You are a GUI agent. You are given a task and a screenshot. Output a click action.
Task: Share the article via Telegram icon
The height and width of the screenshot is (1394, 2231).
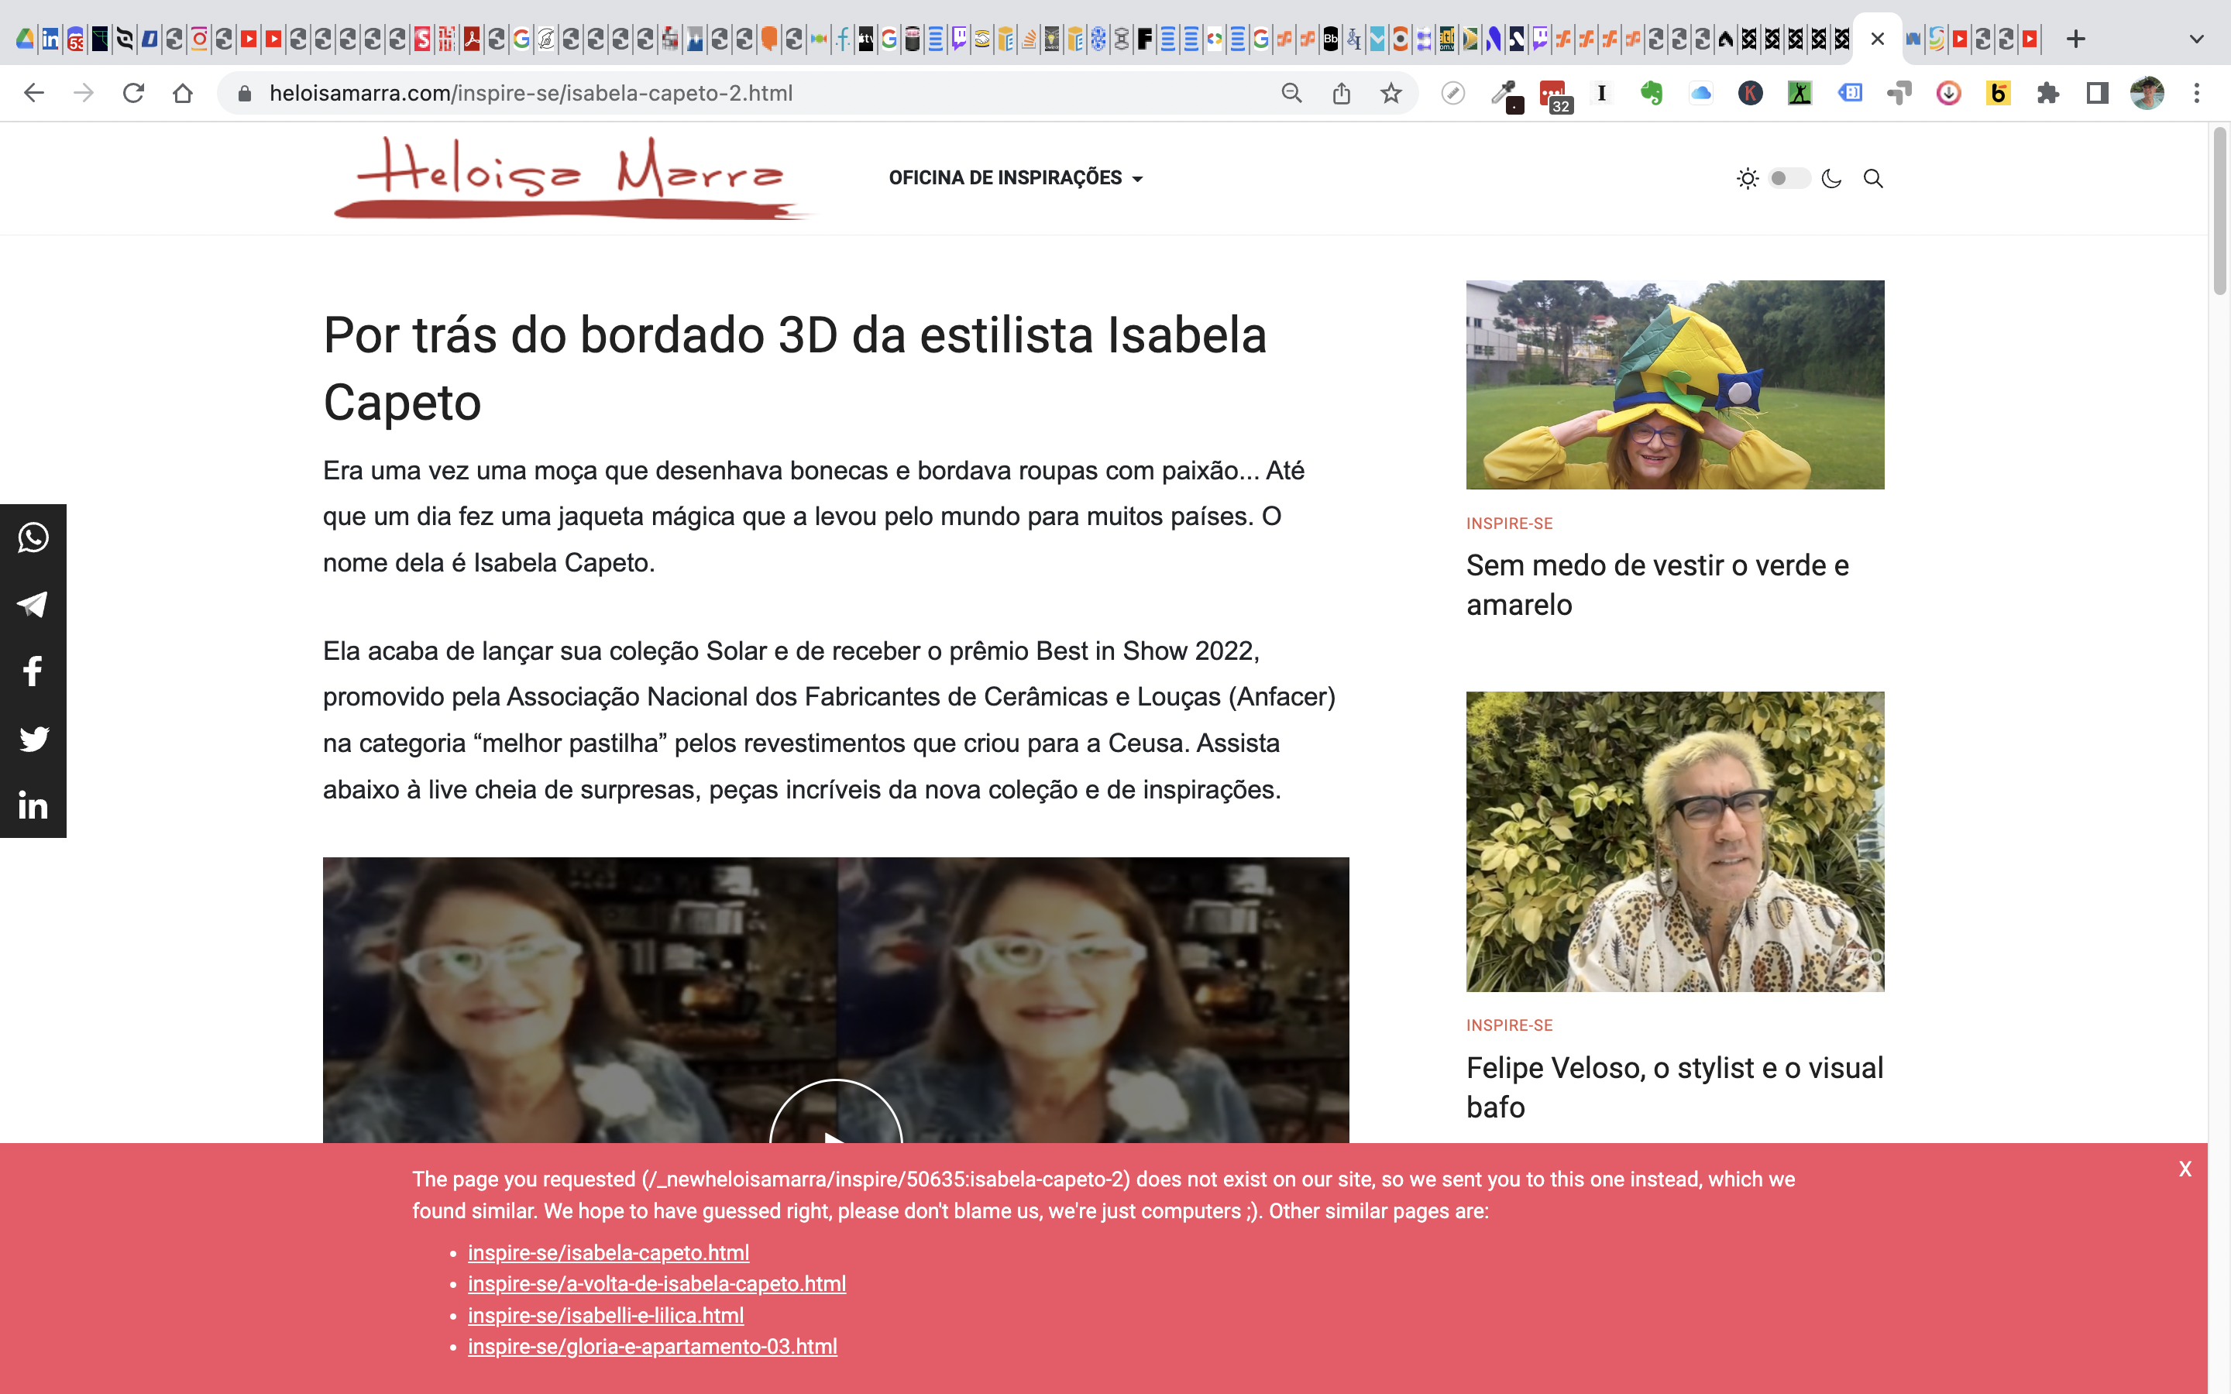[33, 605]
